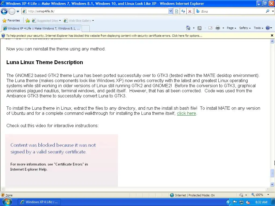Open the Page menu
This screenshot has height=206, width=275.
231,28
